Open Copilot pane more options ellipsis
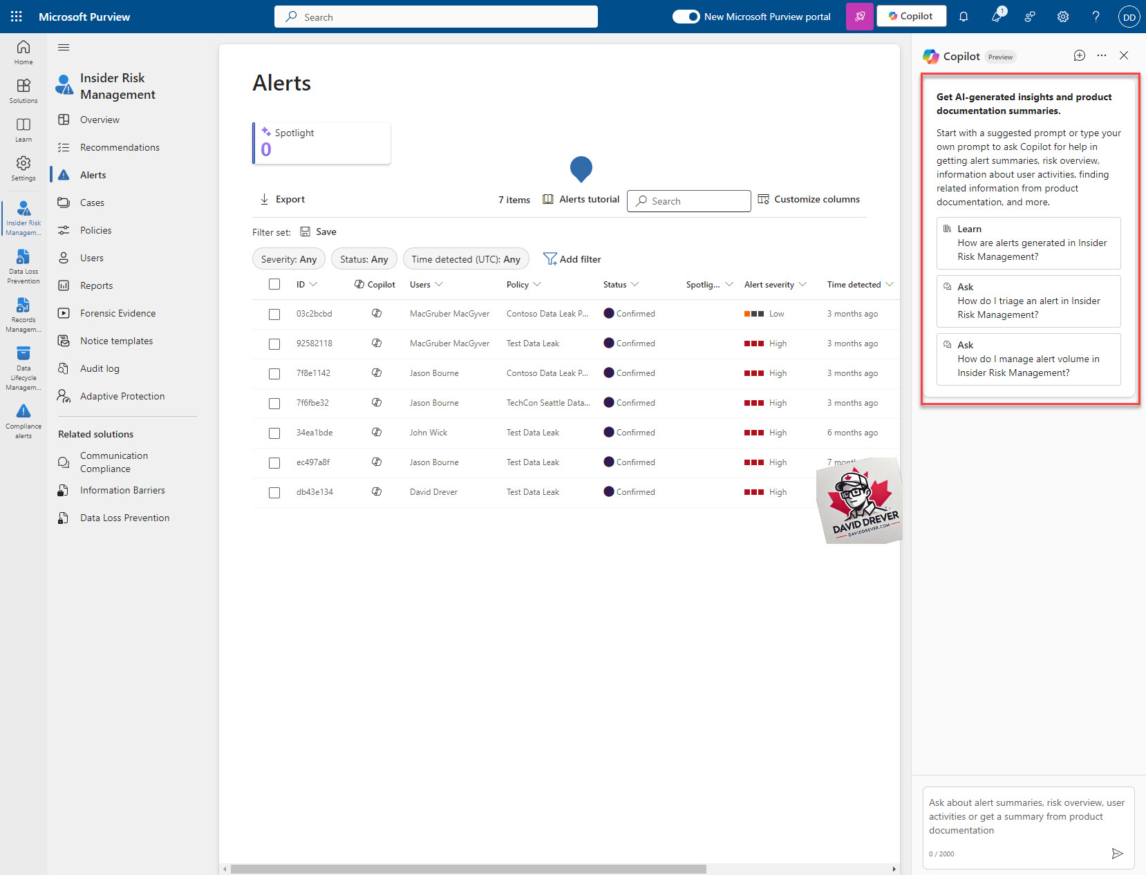The width and height of the screenshot is (1146, 875). (1102, 56)
